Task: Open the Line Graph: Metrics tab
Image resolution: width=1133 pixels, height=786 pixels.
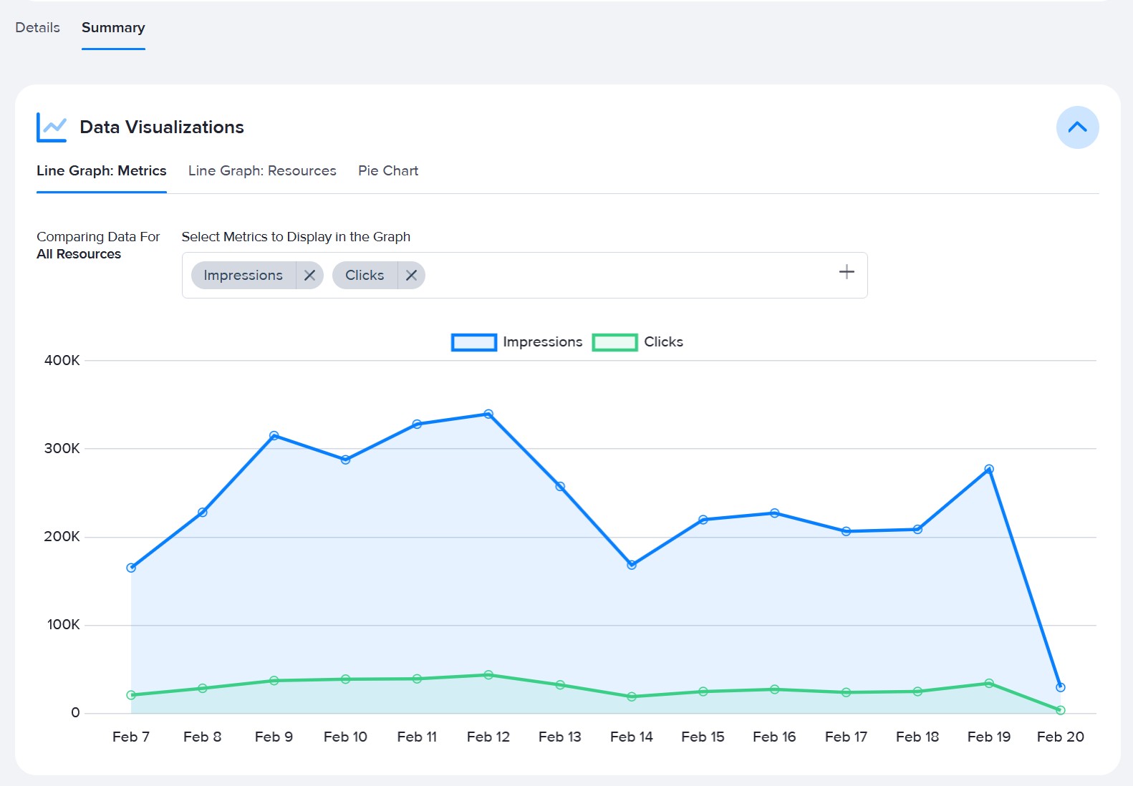Action: 101,170
